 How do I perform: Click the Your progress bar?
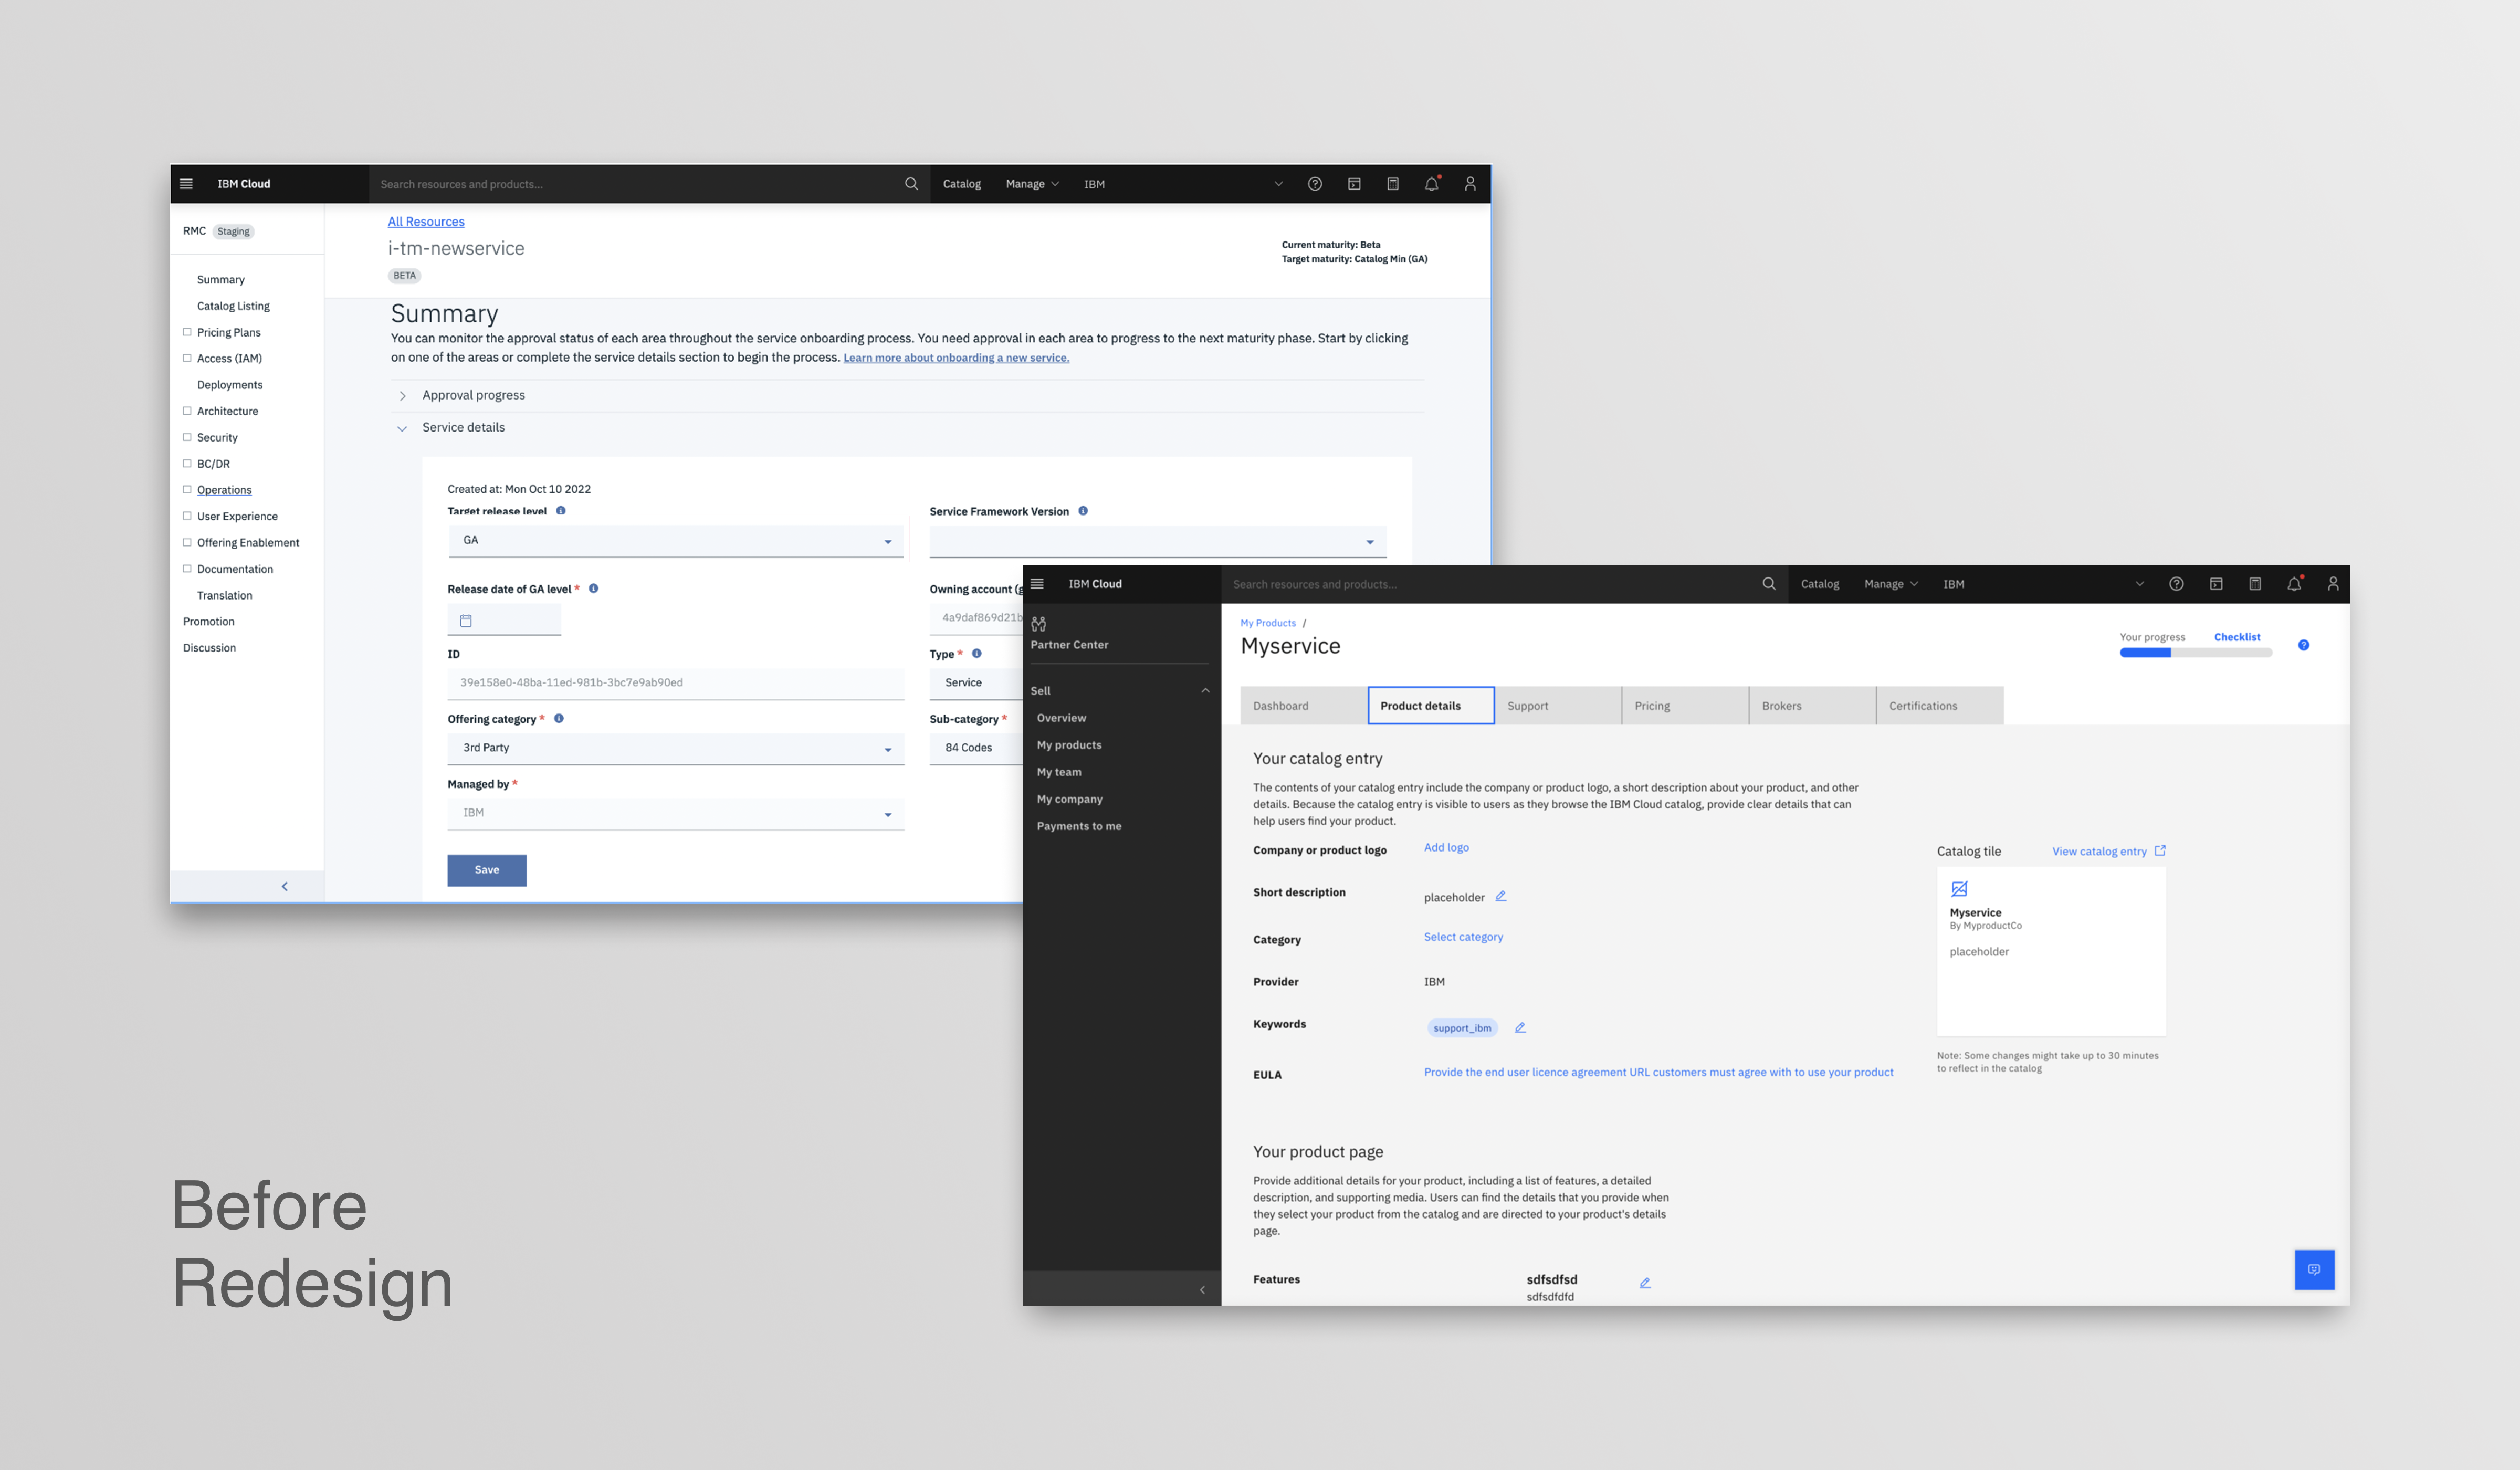(x=2195, y=653)
